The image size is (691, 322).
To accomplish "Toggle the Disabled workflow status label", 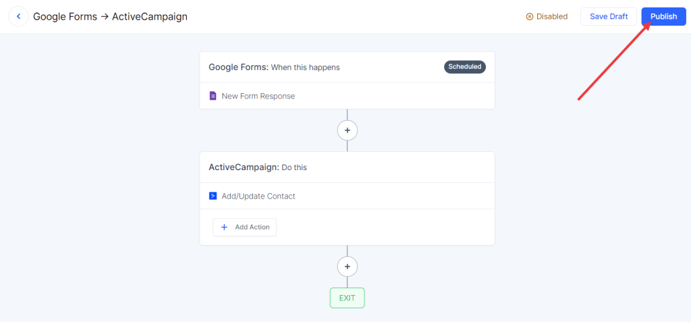I will coord(551,17).
